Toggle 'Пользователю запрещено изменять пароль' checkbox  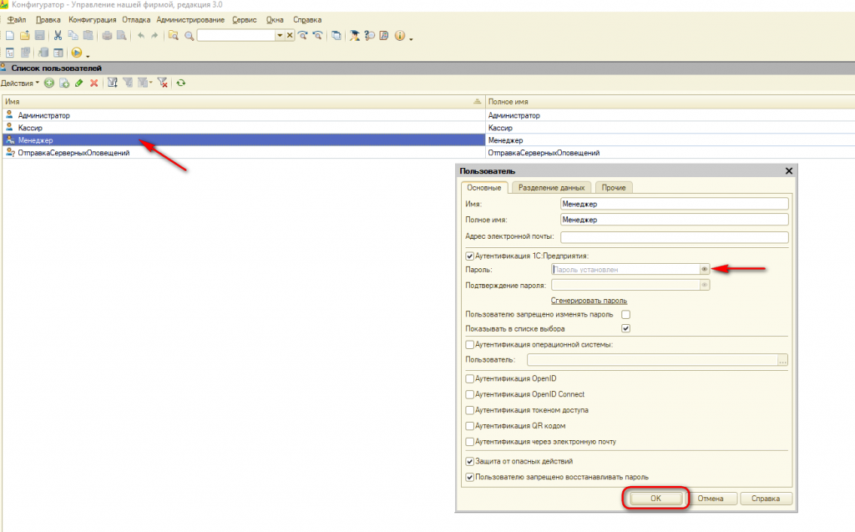tap(626, 314)
